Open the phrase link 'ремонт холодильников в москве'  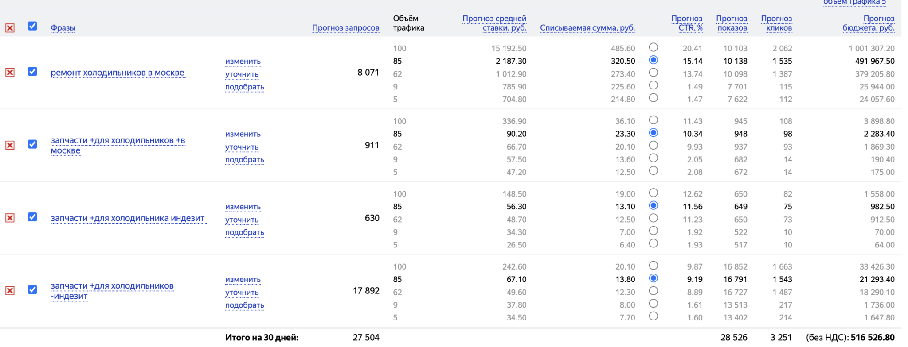[x=117, y=73]
